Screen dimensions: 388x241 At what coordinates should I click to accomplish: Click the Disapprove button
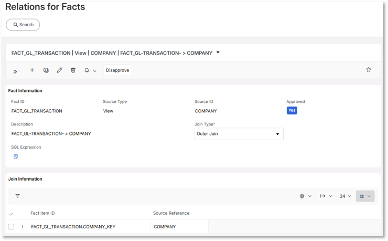(x=117, y=70)
